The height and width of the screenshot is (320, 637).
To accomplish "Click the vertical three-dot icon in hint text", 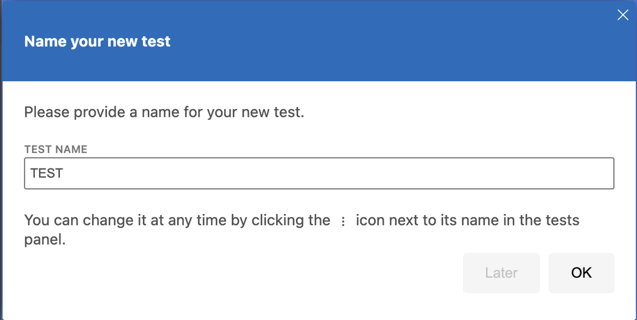I will 343,221.
